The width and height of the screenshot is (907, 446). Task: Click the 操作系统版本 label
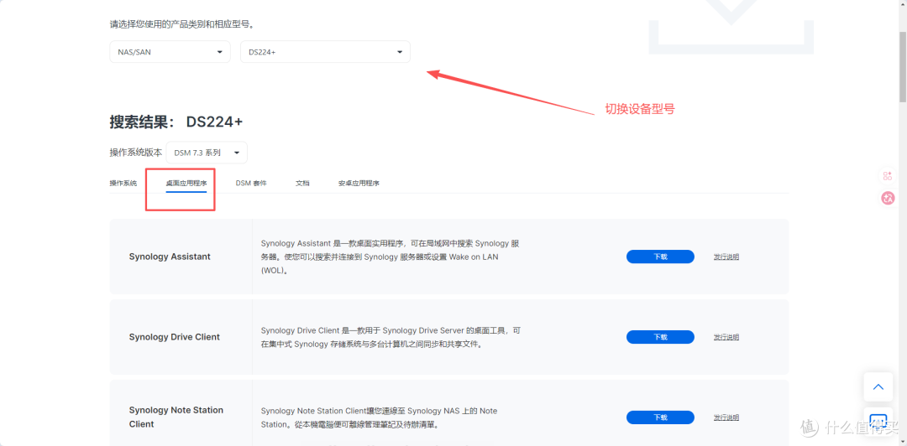136,153
